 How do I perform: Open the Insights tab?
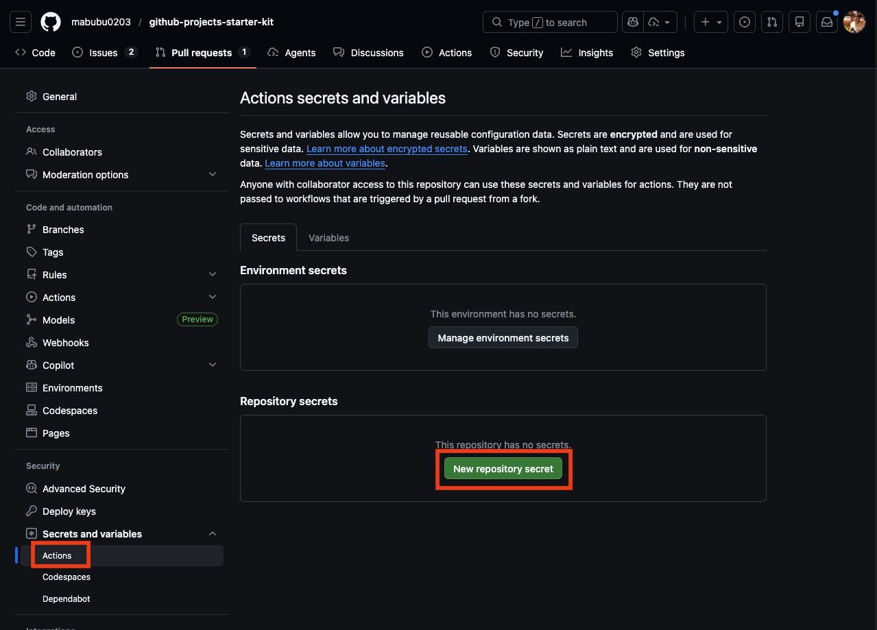[x=587, y=53]
